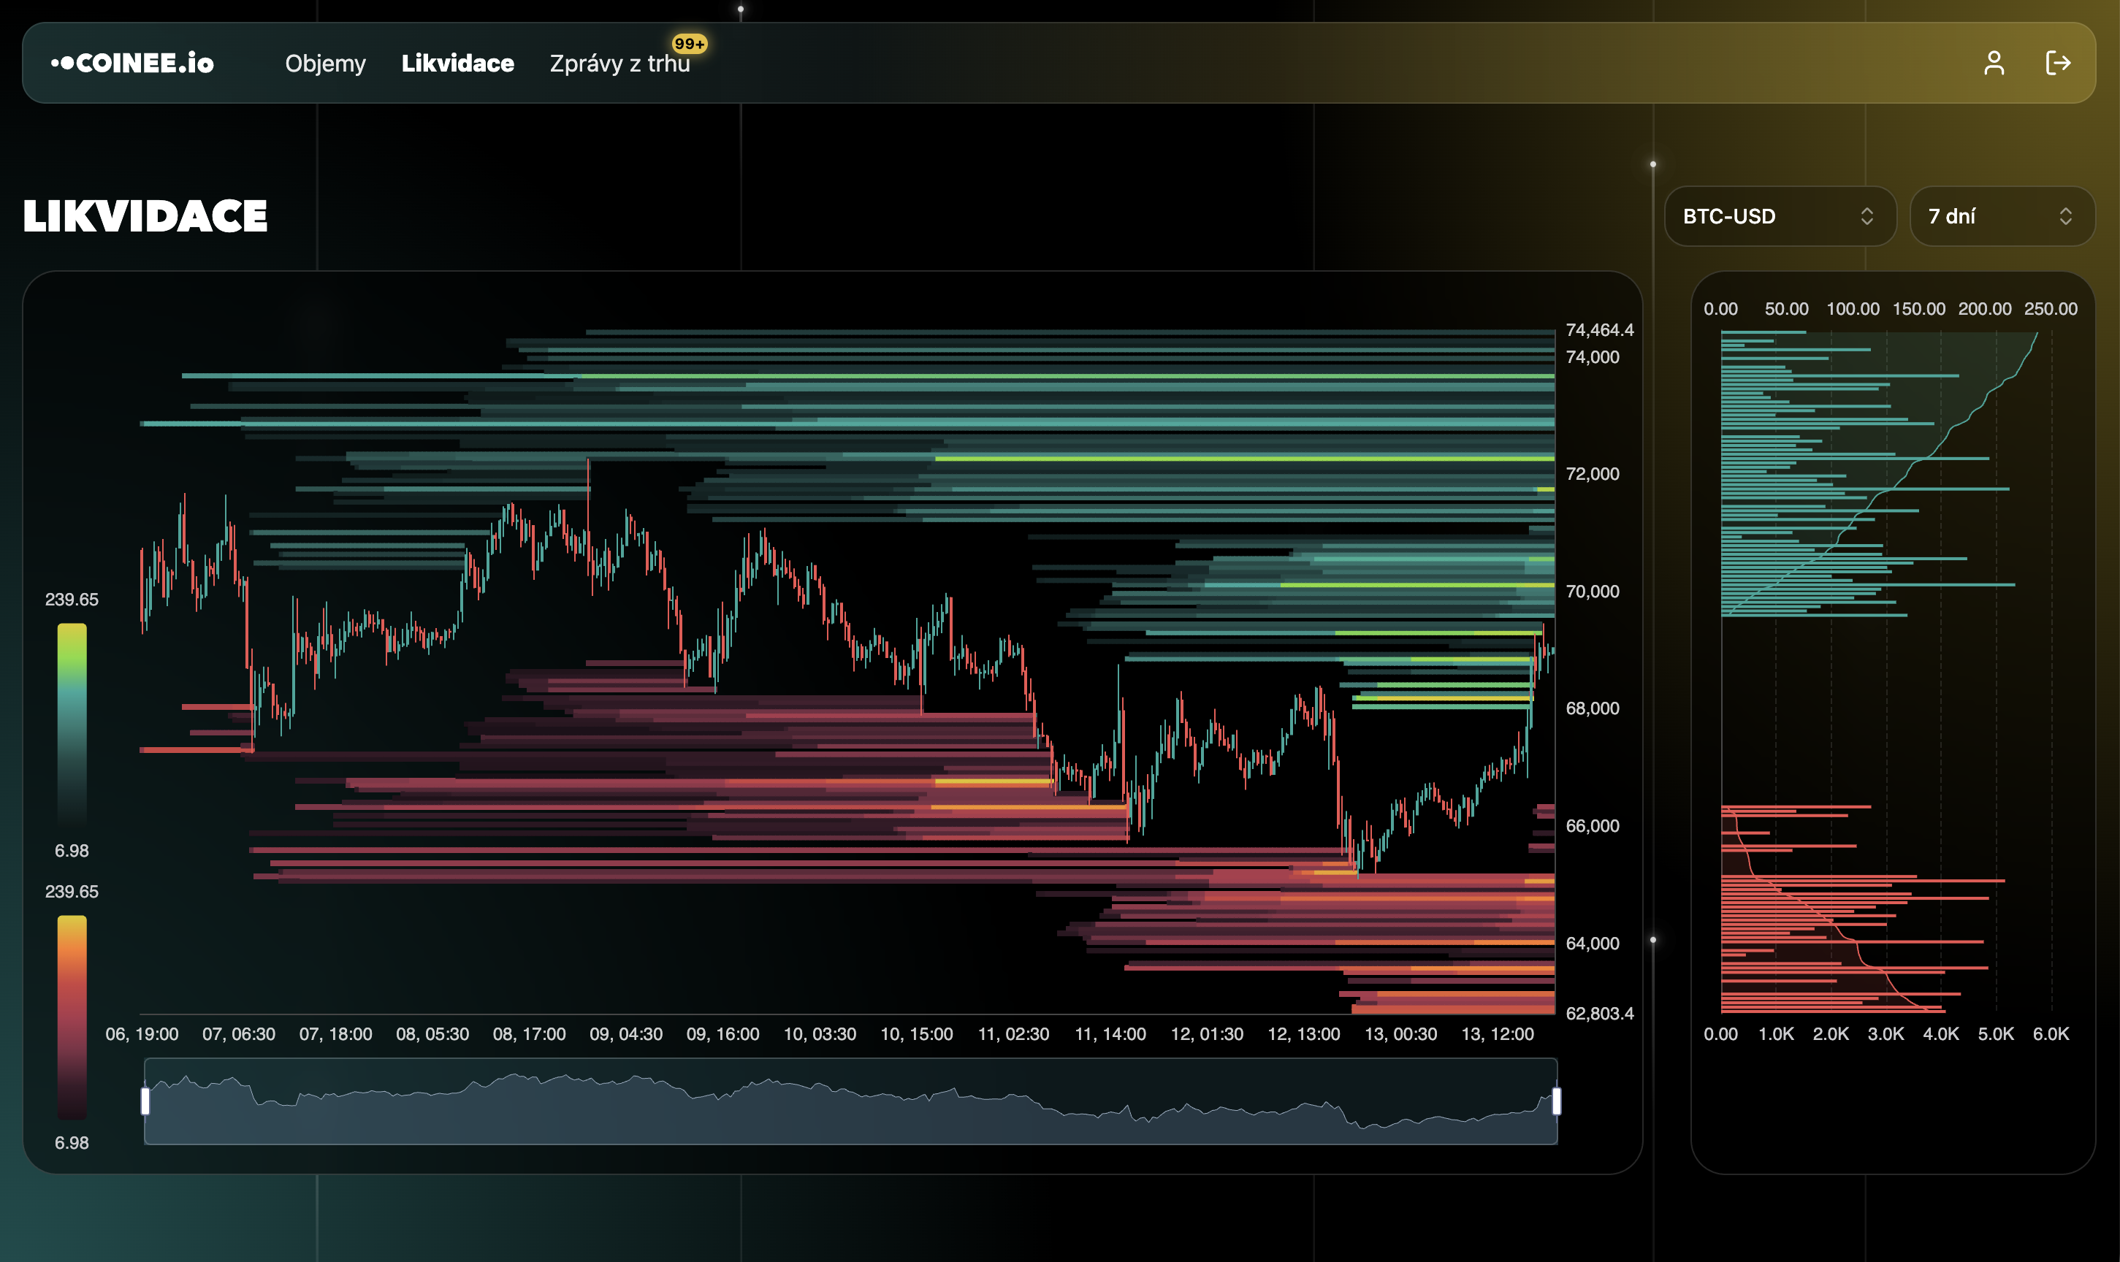Click the 99+ notification badge

click(689, 43)
